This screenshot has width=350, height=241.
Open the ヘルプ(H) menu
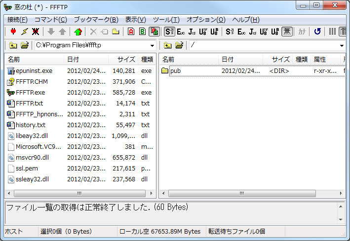(245, 20)
